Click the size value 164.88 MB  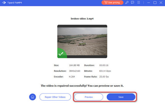coord(74,65)
